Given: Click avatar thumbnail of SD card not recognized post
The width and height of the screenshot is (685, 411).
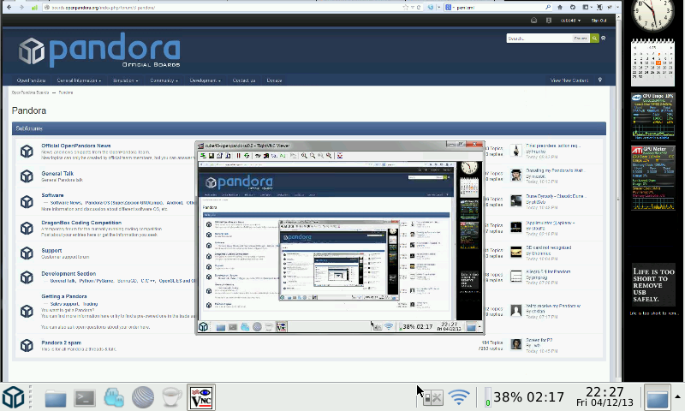Looking at the screenshot, I should pyautogui.click(x=516, y=252).
